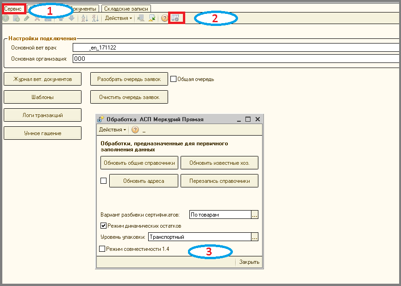Screen dimensions: 401x286
Task: Sort list ascending А-Я
Action: (84, 18)
